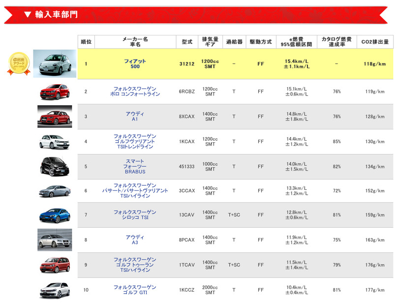The height and width of the screenshot is (305, 398).
Task: Select the 79% catalog achievement rate
Action: point(337,265)
